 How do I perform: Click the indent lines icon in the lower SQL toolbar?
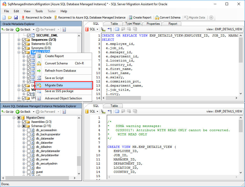(x=109, y=111)
